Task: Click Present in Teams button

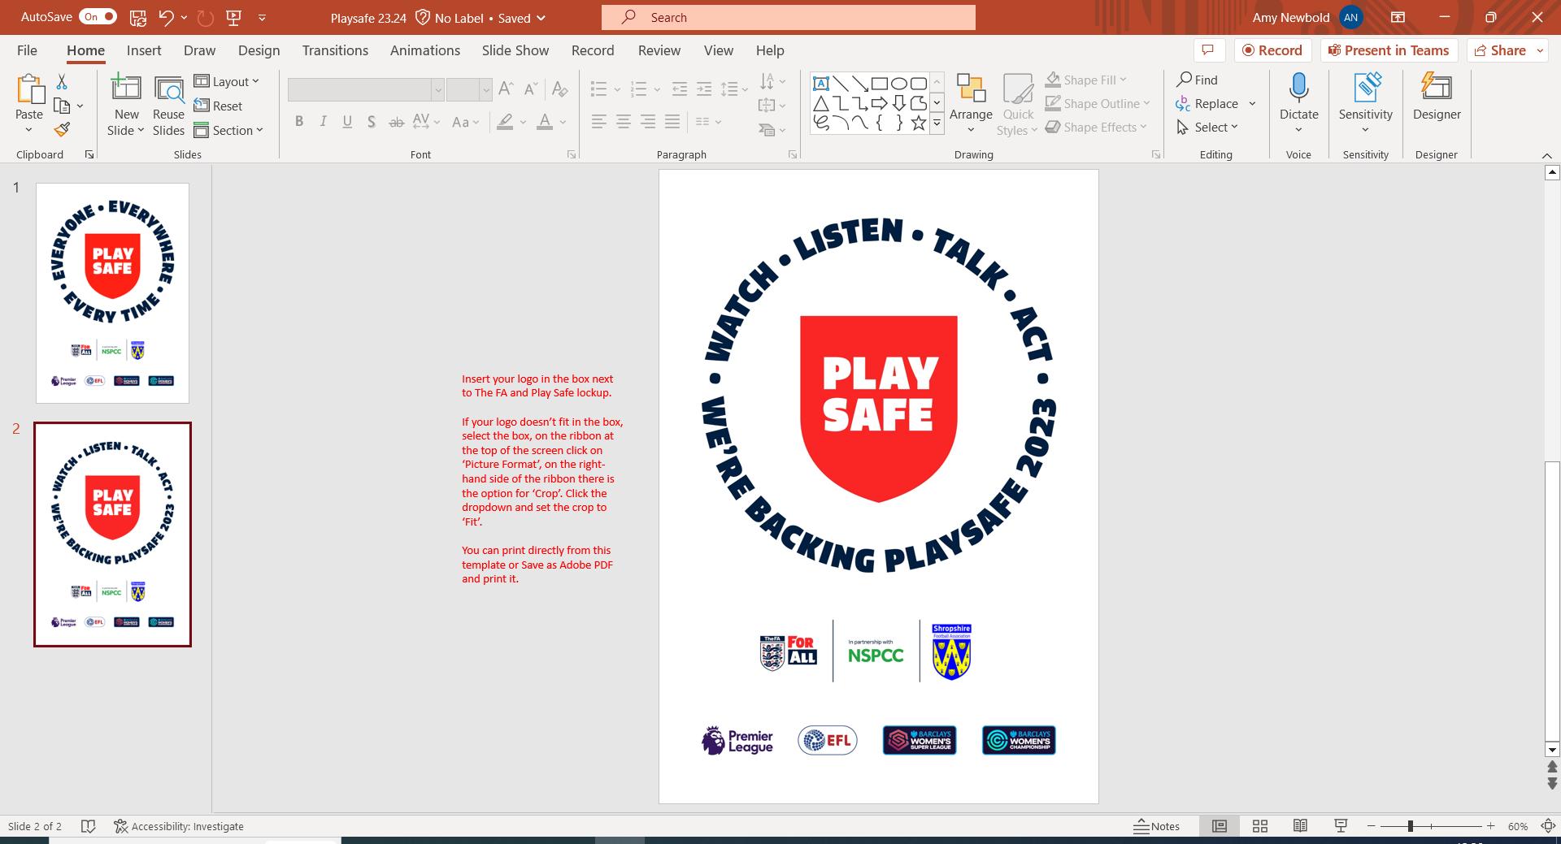Action: pyautogui.click(x=1389, y=50)
